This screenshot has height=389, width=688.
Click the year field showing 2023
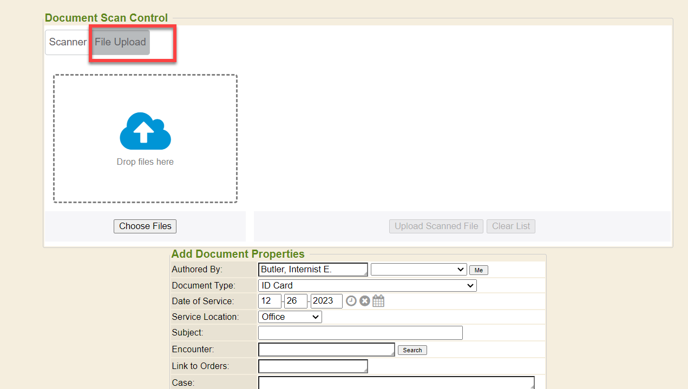[x=326, y=301]
